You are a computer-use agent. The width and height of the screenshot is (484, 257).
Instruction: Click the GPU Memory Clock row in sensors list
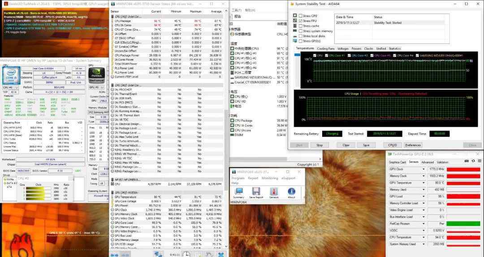[x=167, y=214]
